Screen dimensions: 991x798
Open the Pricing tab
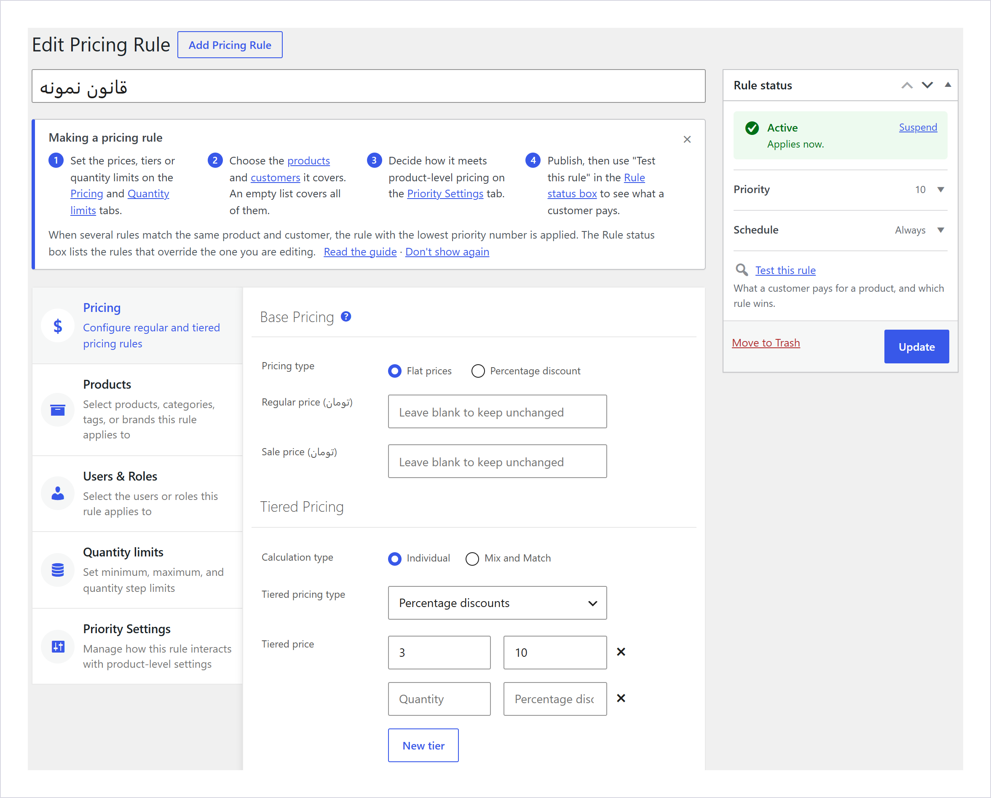pos(137,325)
